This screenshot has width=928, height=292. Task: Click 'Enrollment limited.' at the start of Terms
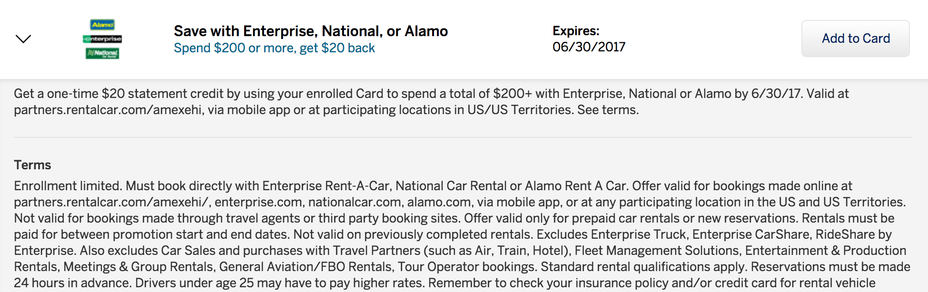tap(68, 186)
